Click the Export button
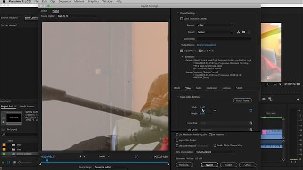The height and width of the screenshot is (170, 303). 228,165
